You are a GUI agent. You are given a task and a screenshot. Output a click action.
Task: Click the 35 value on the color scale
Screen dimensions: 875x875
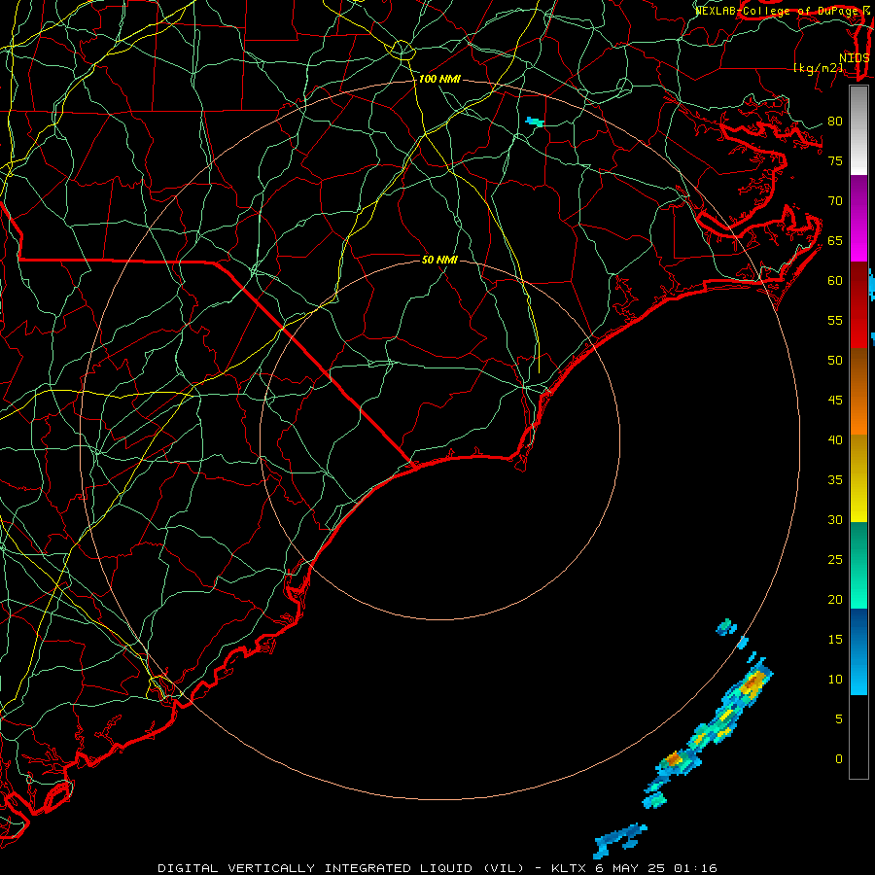(x=835, y=480)
